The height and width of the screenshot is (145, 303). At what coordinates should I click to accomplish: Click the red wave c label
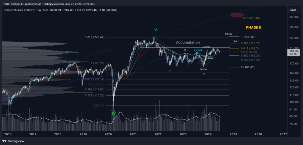coord(204,74)
